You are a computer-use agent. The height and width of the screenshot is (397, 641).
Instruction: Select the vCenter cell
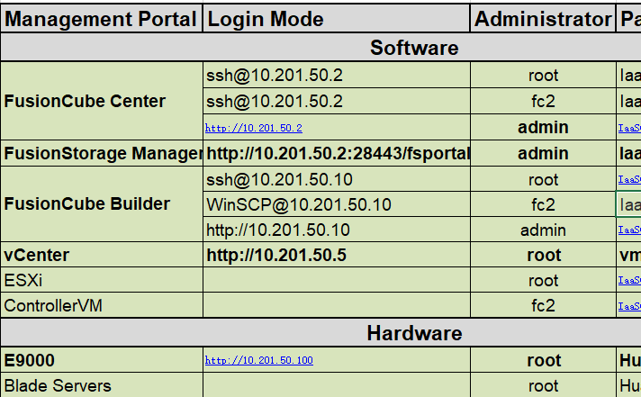(37, 256)
